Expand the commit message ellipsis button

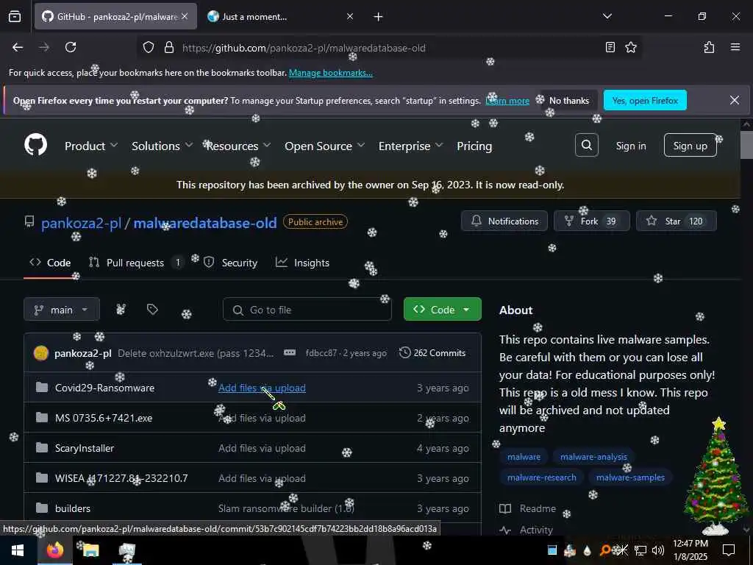pyautogui.click(x=289, y=352)
